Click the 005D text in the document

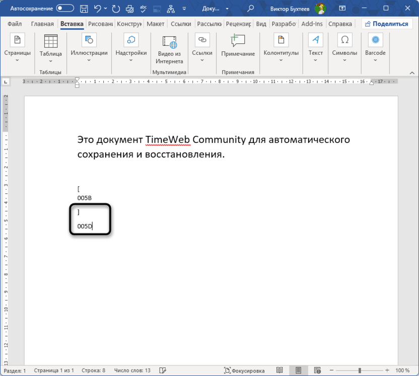[x=85, y=226]
